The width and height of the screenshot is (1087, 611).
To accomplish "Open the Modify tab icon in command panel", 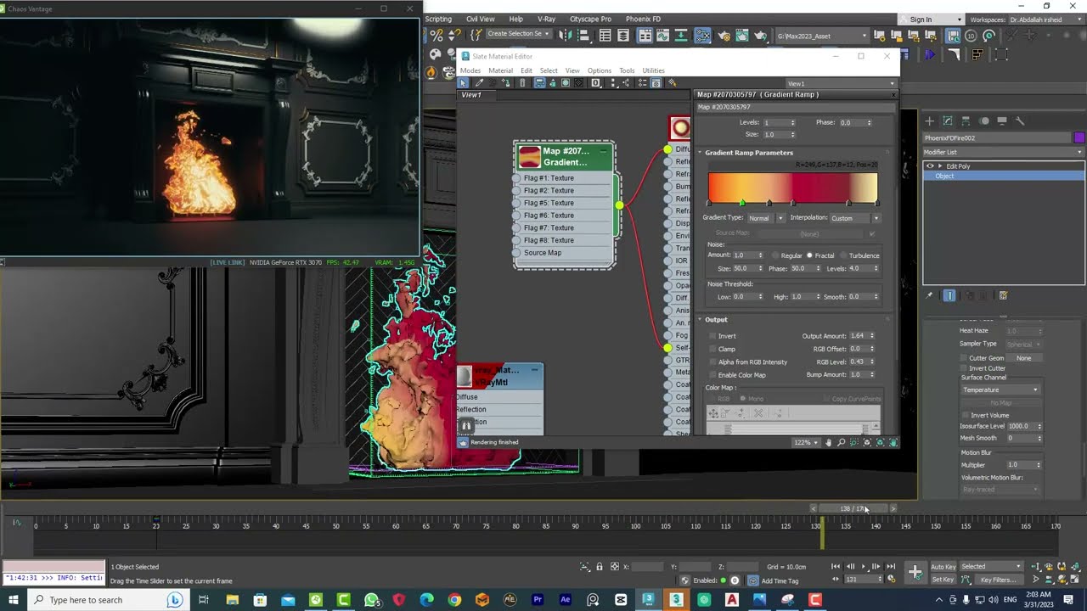I will pos(948,121).
